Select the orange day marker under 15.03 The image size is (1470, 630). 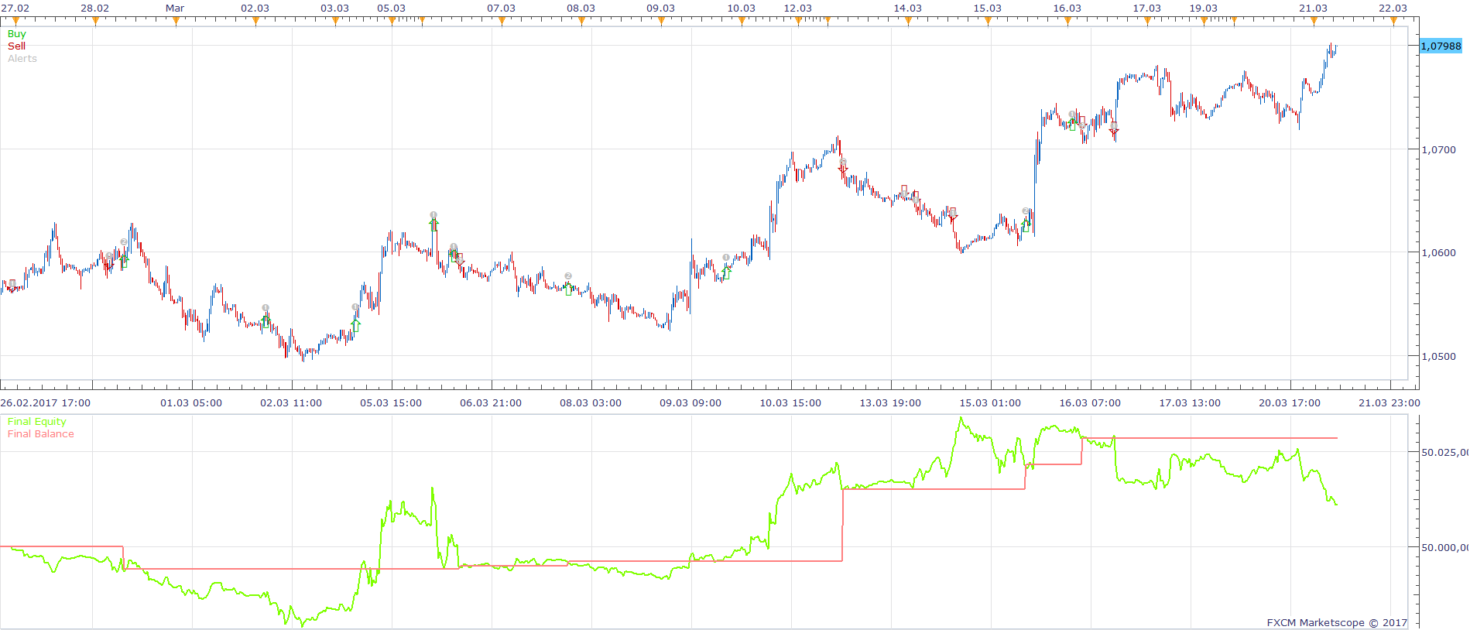point(988,21)
